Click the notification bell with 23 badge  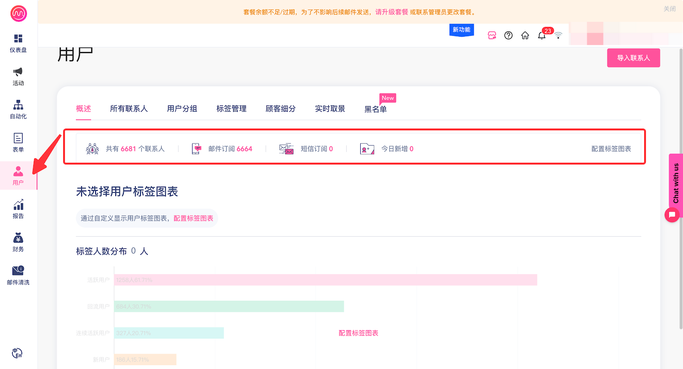pos(542,35)
